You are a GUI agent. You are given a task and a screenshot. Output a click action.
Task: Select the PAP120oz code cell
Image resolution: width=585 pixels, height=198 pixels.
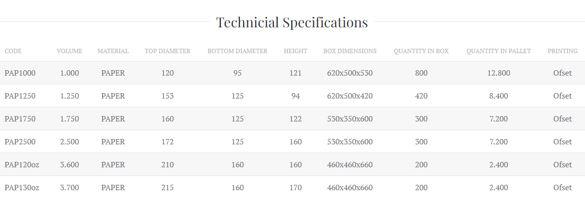coord(22,165)
